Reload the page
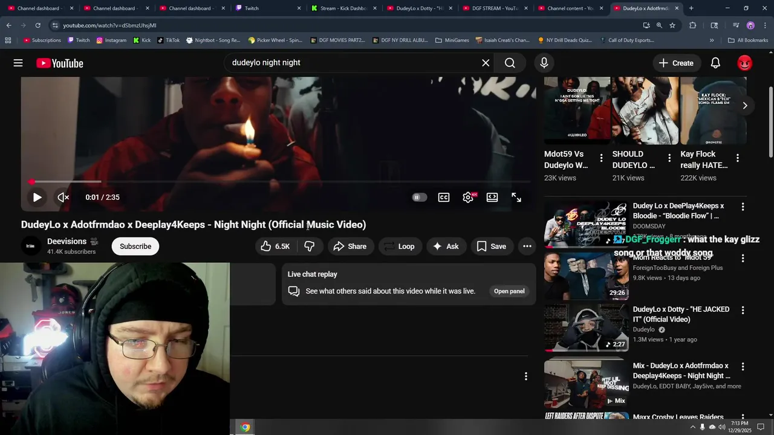This screenshot has height=435, width=774. 37,25
